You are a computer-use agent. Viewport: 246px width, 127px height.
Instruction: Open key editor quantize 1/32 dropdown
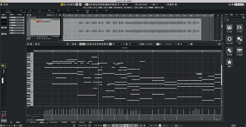pyautogui.click(x=134, y=44)
